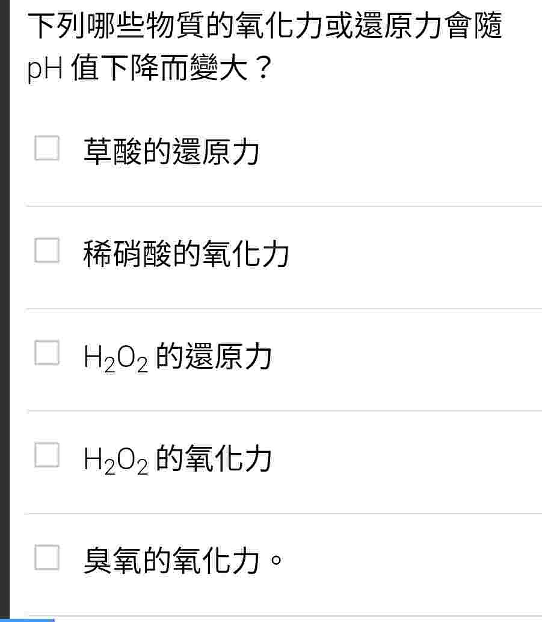The height and width of the screenshot is (622, 542).
Task: Click the dark left edge strip
Action: pyautogui.click(x=4, y=311)
